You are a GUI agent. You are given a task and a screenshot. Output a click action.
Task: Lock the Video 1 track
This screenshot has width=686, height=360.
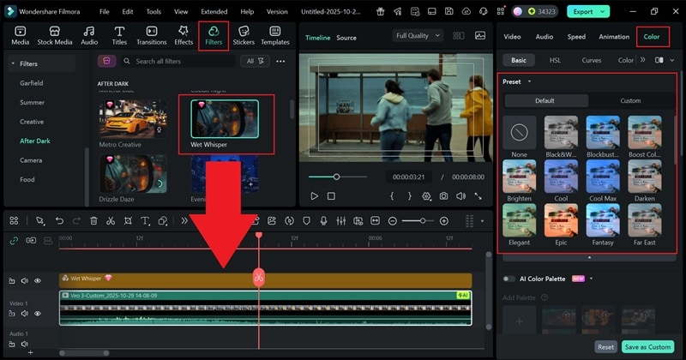(12, 313)
